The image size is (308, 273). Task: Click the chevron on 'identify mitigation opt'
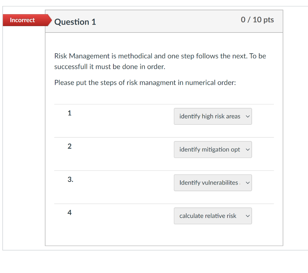pyautogui.click(x=247, y=149)
